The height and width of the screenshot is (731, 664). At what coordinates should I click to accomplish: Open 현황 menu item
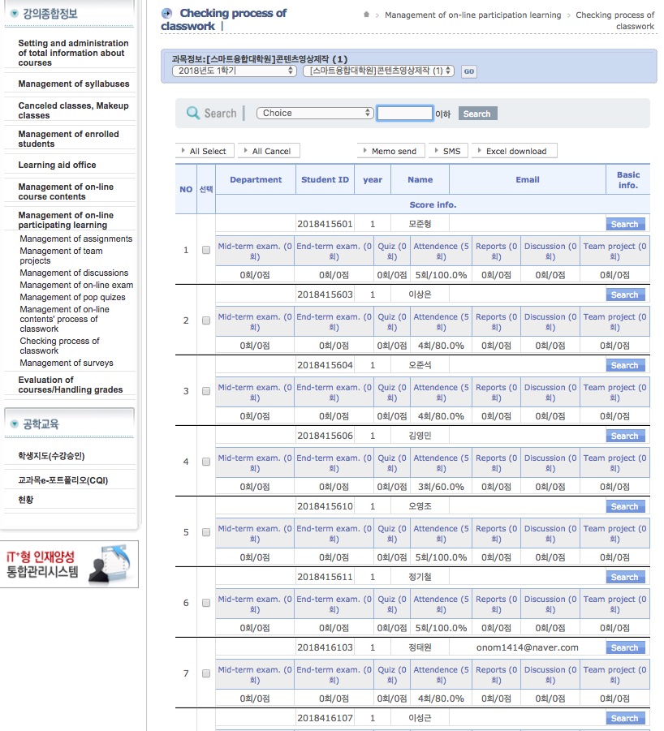pyautogui.click(x=26, y=500)
